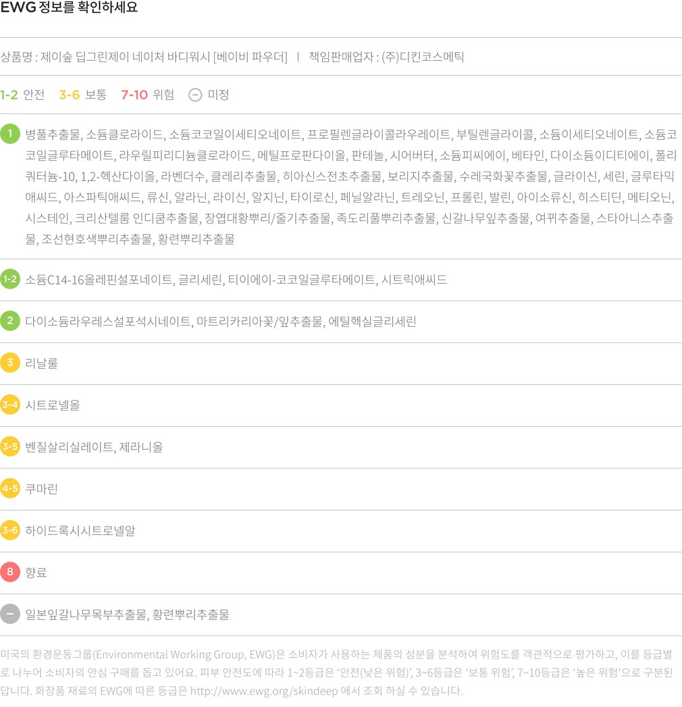Viewport: 682px width, 707px height.
Task: Click the yellow 3-5 grade badge
Action: (10, 446)
